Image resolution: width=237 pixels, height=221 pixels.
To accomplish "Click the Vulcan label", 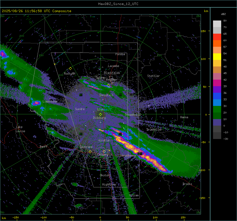I will [x=134, y=195].
